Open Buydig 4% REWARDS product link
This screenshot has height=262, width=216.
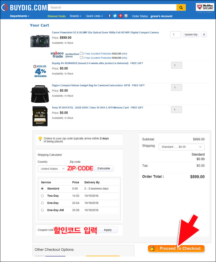click(90, 63)
